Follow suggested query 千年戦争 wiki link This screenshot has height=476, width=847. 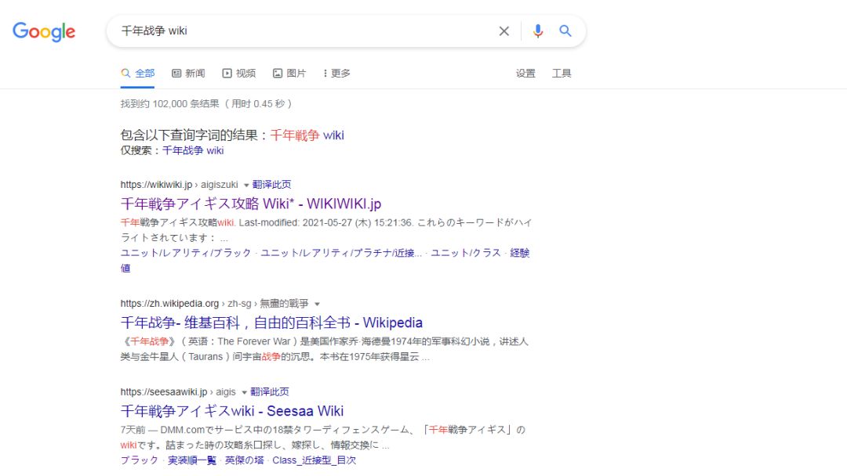pos(307,135)
